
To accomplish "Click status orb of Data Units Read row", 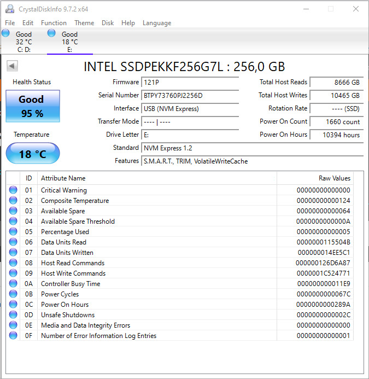I will point(13,242).
